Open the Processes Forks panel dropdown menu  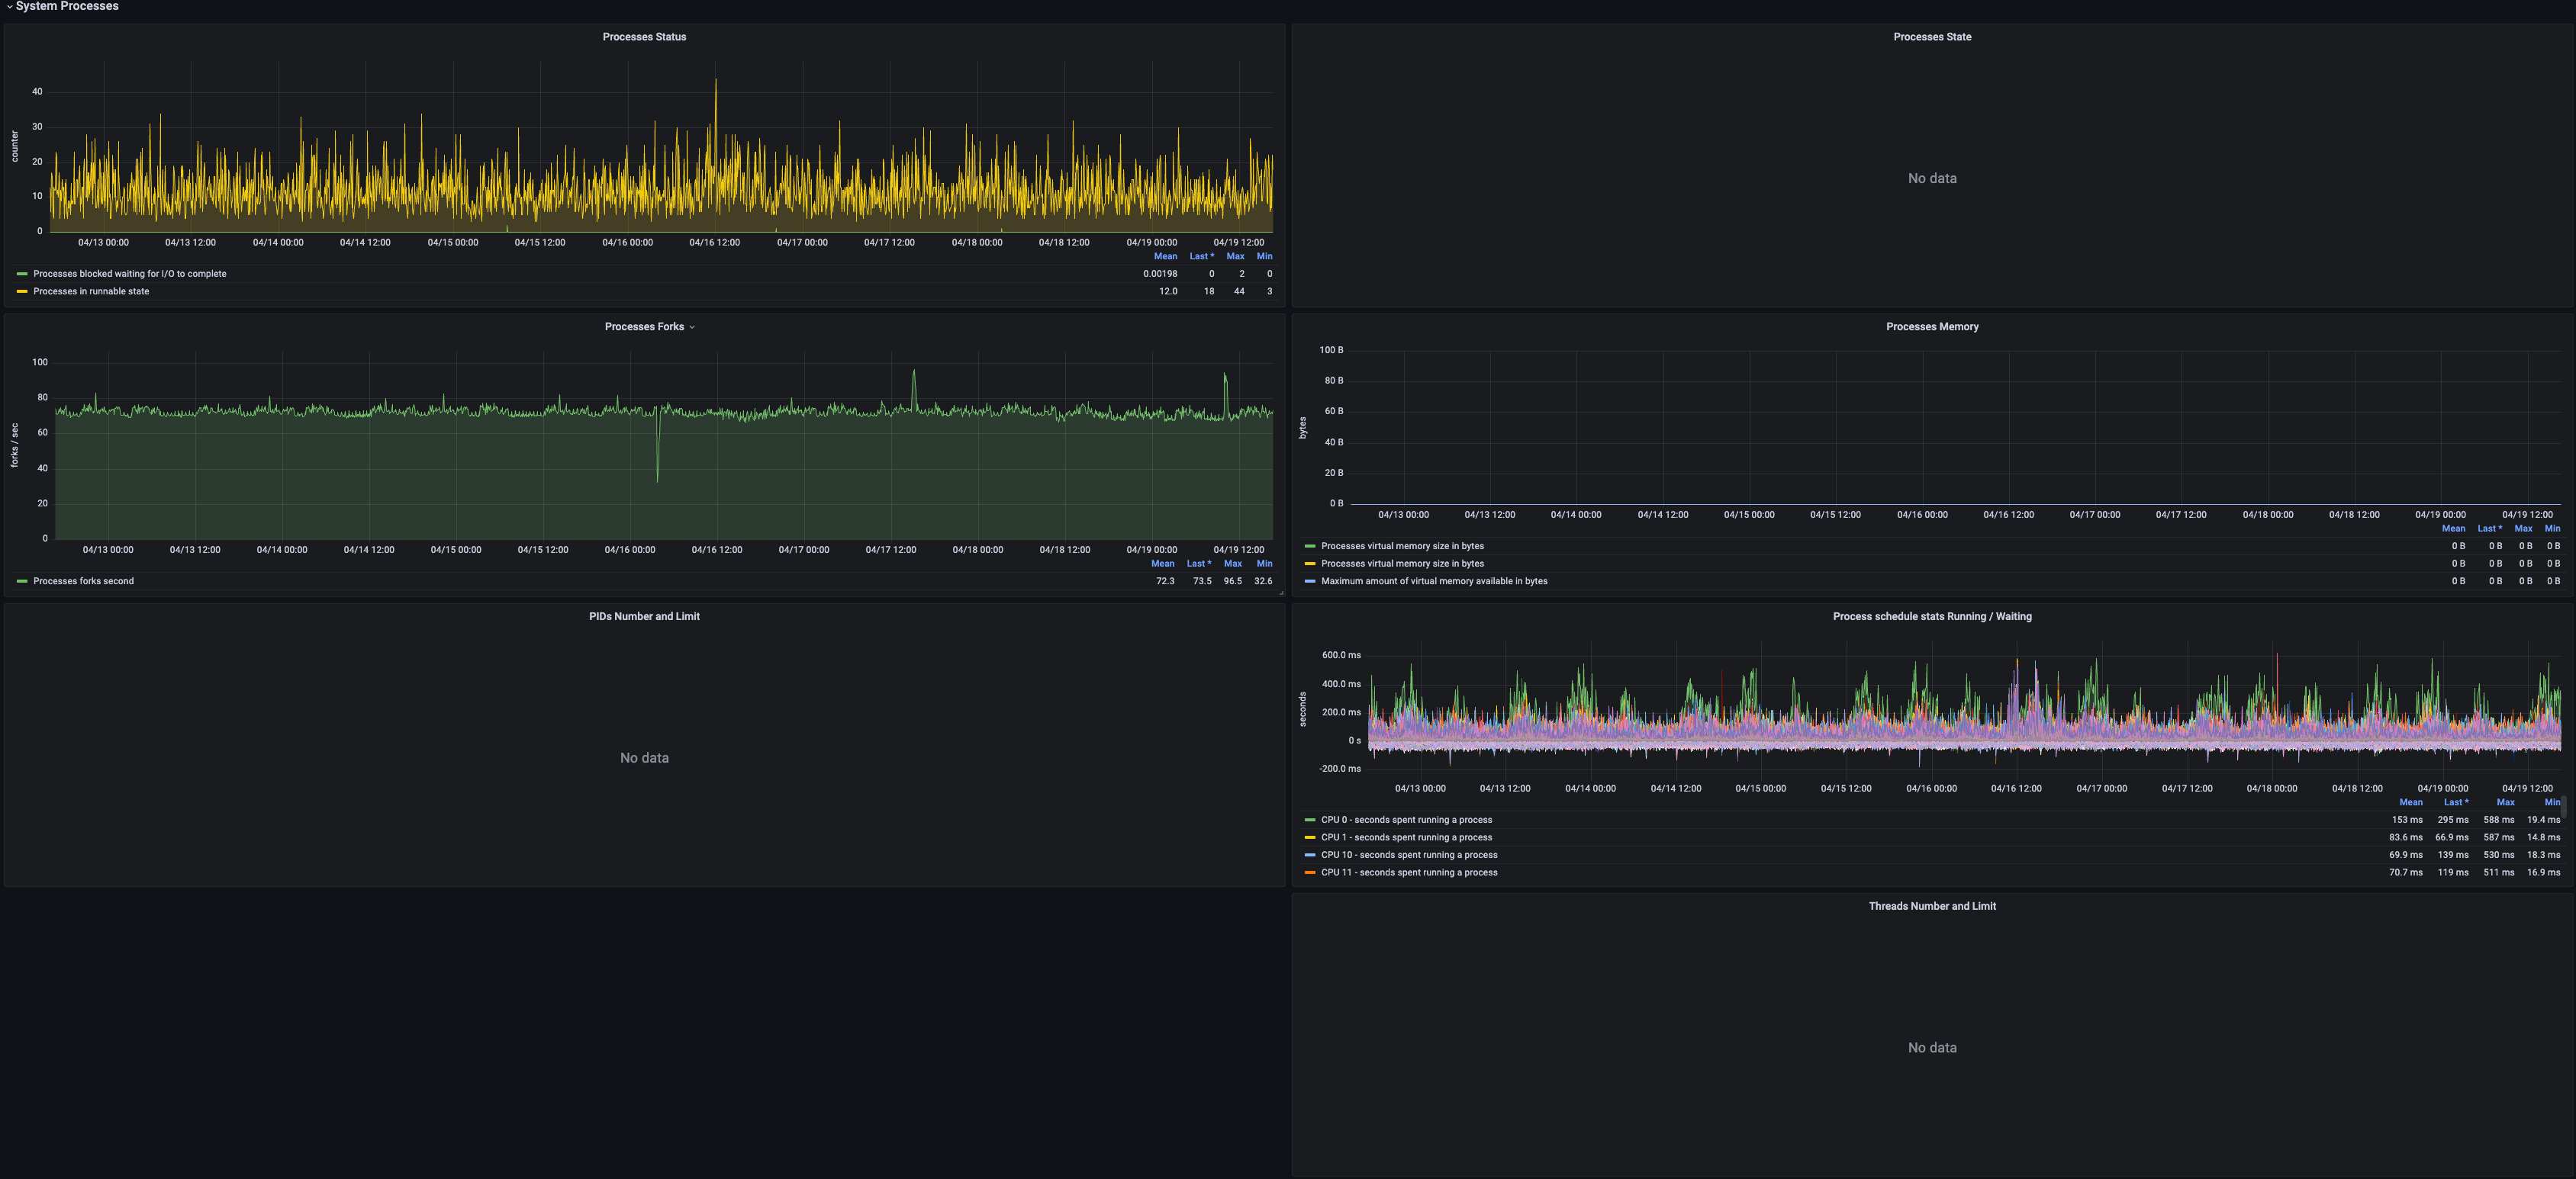pos(691,326)
